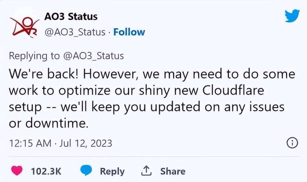Open the AO3 Status display name
Screen dimensions: 307x182
pos(71,17)
